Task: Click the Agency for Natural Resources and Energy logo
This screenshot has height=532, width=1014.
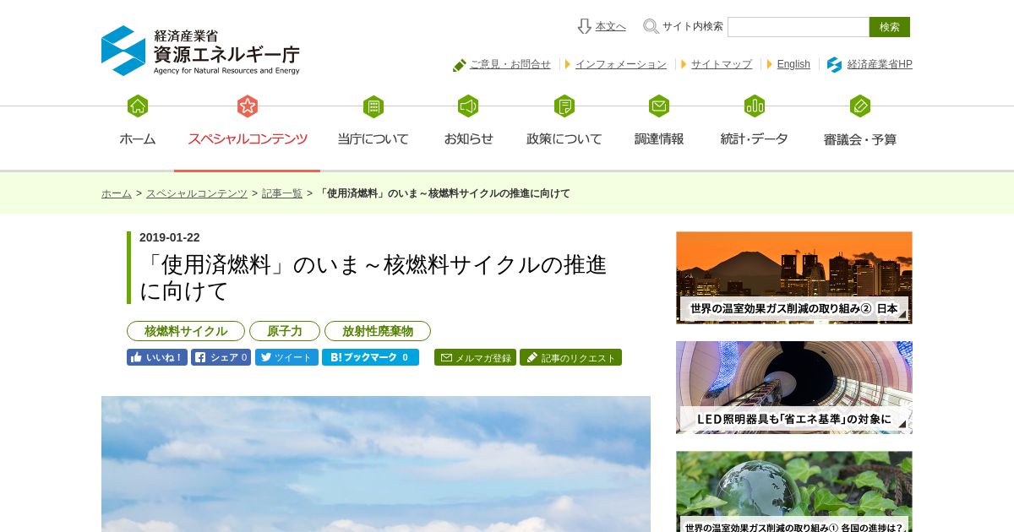Action: 200,51
